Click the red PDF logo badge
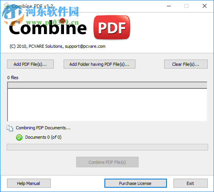Image resolution: width=214 pixels, height=192 pixels. pos(112,27)
